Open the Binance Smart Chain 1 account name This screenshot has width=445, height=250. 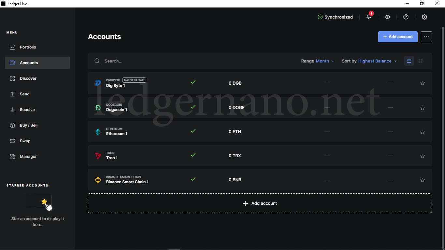point(127,182)
